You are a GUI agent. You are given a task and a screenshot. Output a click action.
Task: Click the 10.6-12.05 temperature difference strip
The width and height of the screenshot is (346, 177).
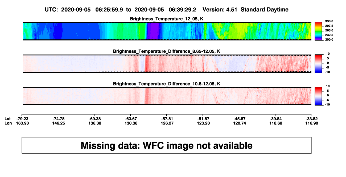[167, 96]
